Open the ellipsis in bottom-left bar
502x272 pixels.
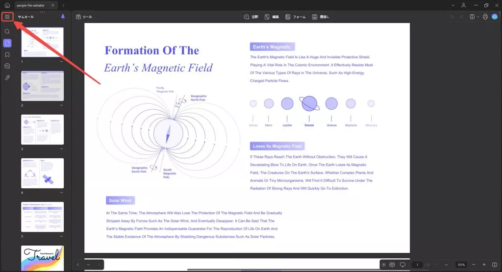(88, 265)
